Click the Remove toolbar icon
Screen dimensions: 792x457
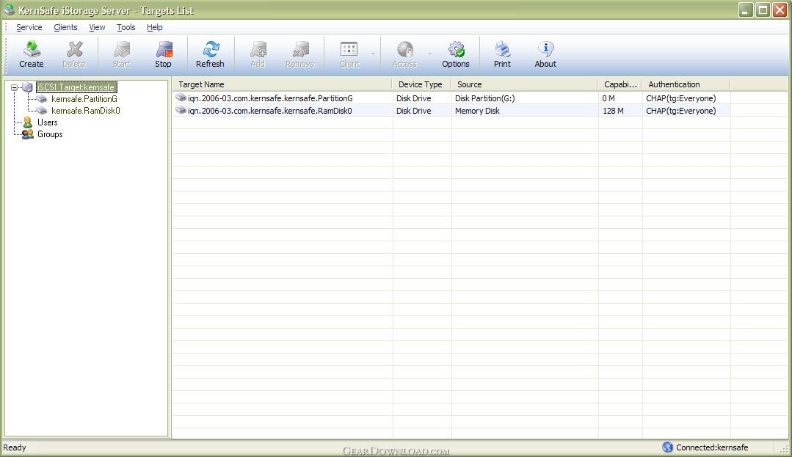[300, 49]
